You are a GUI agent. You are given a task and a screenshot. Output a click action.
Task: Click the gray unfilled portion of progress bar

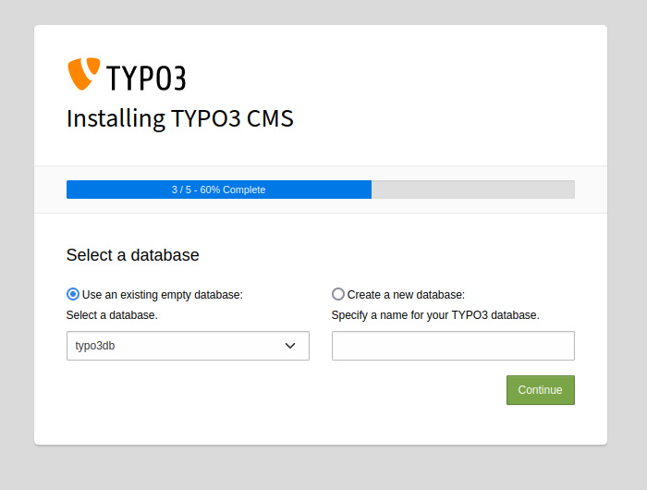[x=472, y=190]
